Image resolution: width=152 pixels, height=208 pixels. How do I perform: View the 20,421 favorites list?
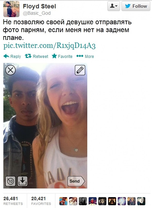(x=41, y=201)
